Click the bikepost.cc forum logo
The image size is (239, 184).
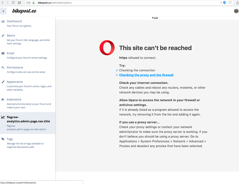tap(24, 11)
